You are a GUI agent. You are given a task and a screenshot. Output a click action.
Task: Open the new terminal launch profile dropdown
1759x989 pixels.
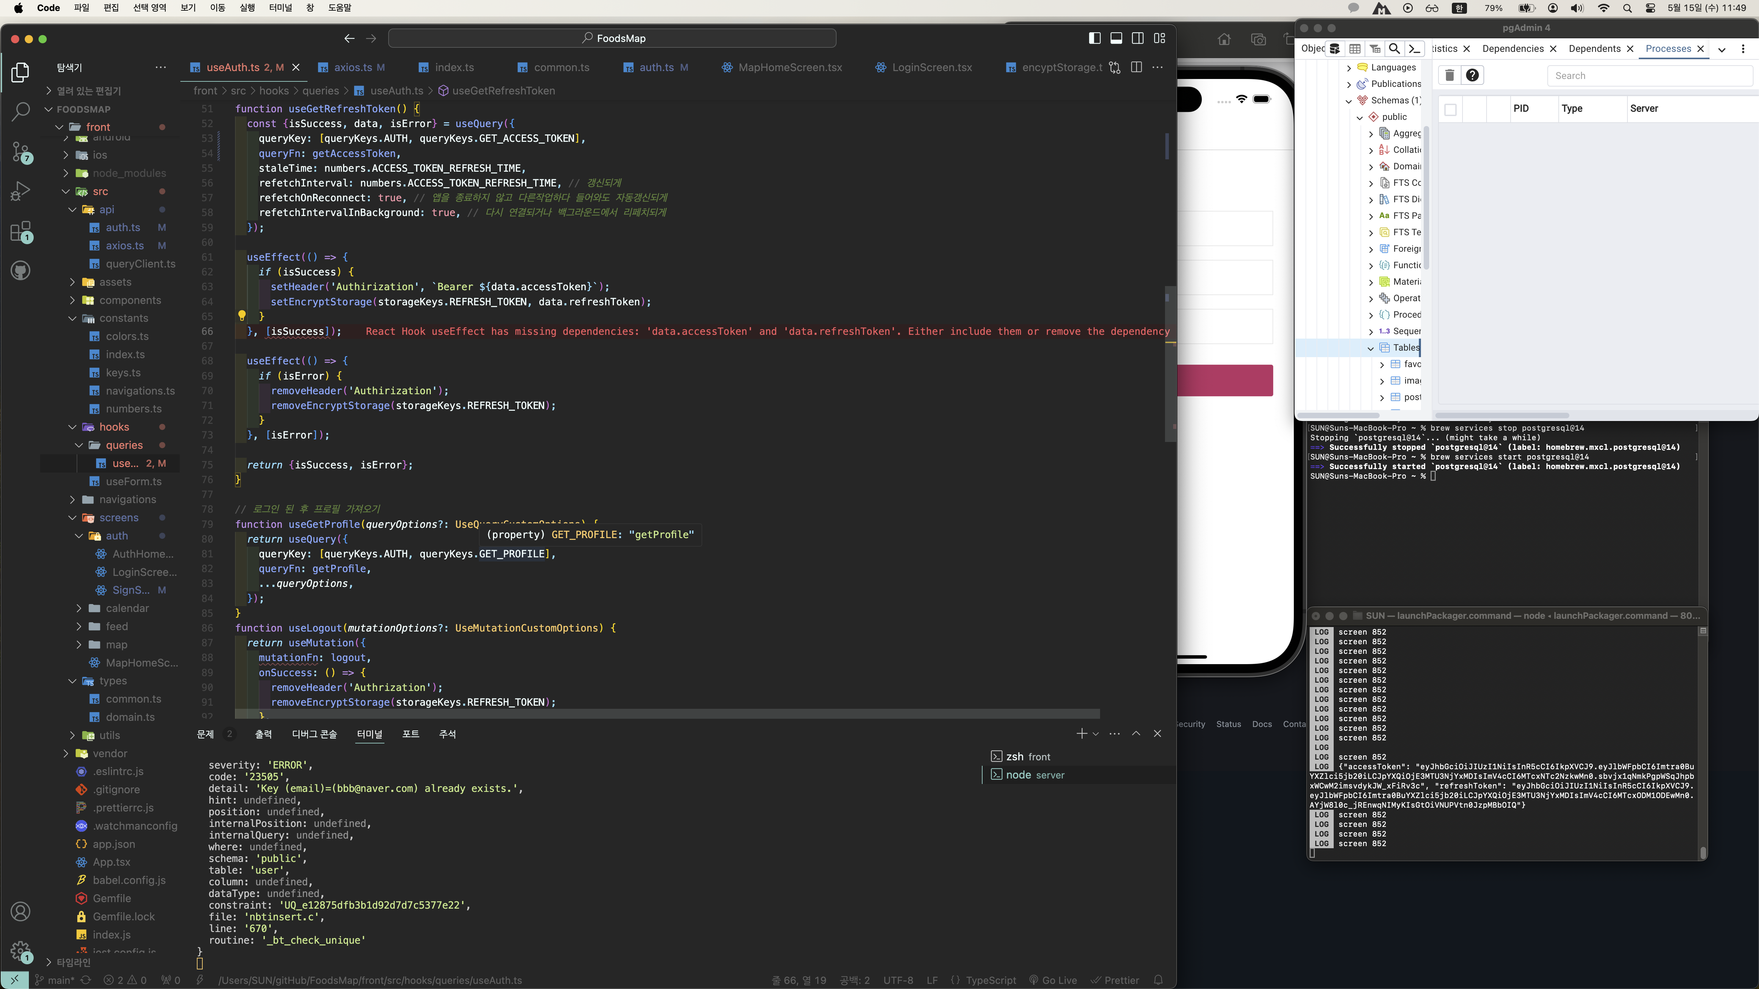coord(1096,734)
